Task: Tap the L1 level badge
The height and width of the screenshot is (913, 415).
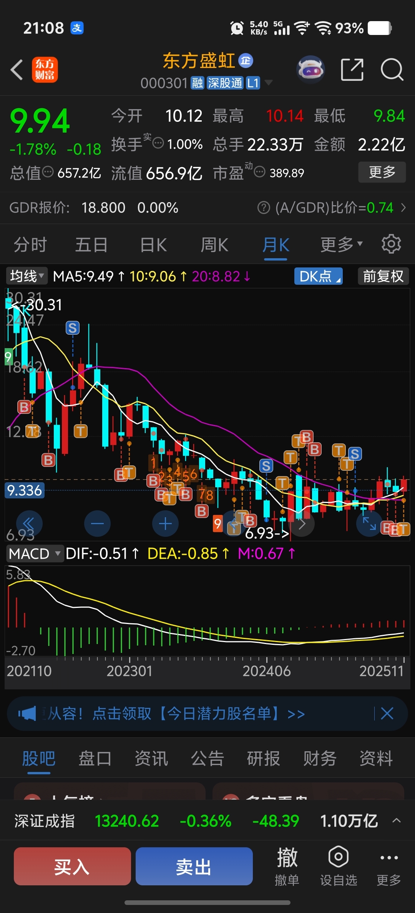Action: pos(253,83)
